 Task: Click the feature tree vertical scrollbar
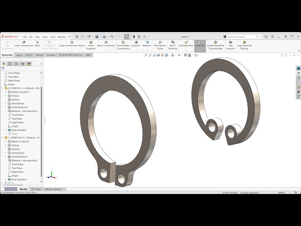click(x=41, y=132)
